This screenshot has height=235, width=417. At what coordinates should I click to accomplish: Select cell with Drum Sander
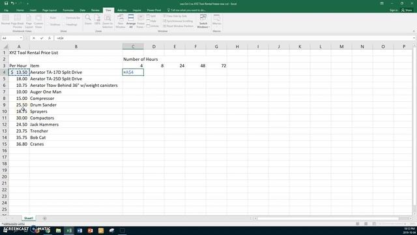[x=76, y=105]
